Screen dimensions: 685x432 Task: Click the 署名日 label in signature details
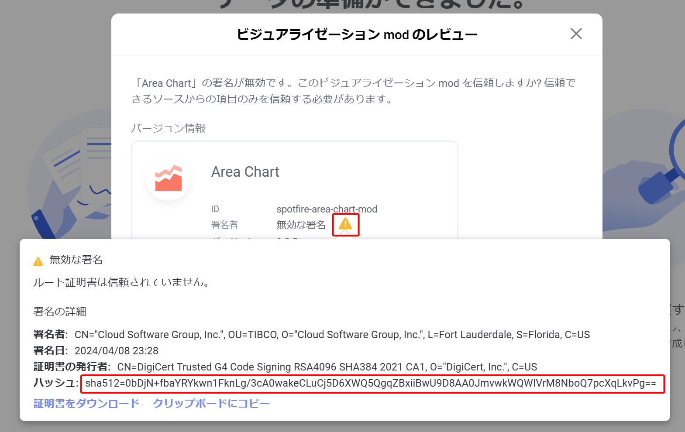point(51,351)
